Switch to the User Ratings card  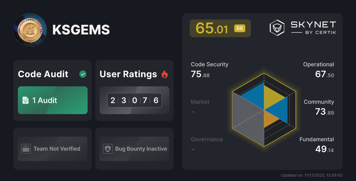pyautogui.click(x=134, y=90)
